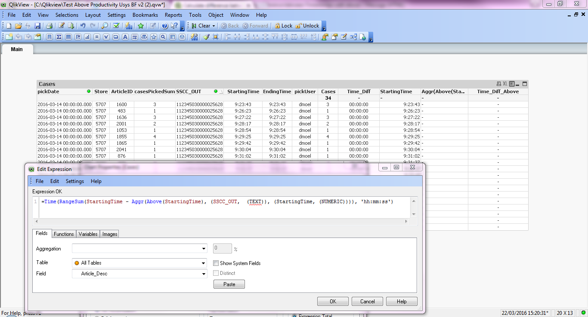Open the Variables tab
The width and height of the screenshot is (588, 317).
88,234
